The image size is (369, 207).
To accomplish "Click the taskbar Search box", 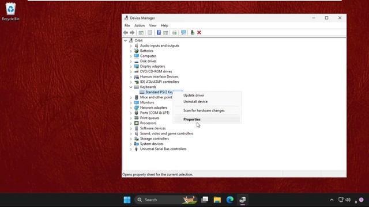I will pos(166,200).
